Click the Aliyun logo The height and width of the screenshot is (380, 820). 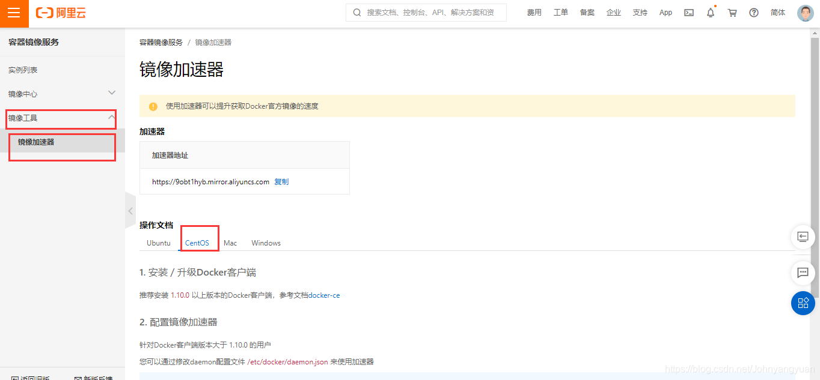click(x=61, y=13)
